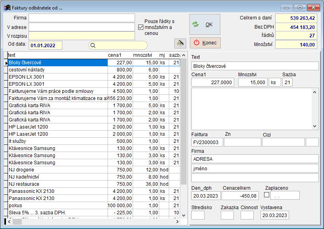Click the vertical scrollbar thumb of table

click(x=183, y=121)
